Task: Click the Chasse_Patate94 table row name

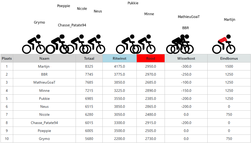Action: [x=44, y=123]
